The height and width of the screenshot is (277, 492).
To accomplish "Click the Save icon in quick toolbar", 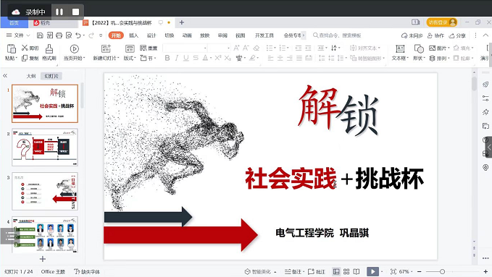I will tap(40, 35).
